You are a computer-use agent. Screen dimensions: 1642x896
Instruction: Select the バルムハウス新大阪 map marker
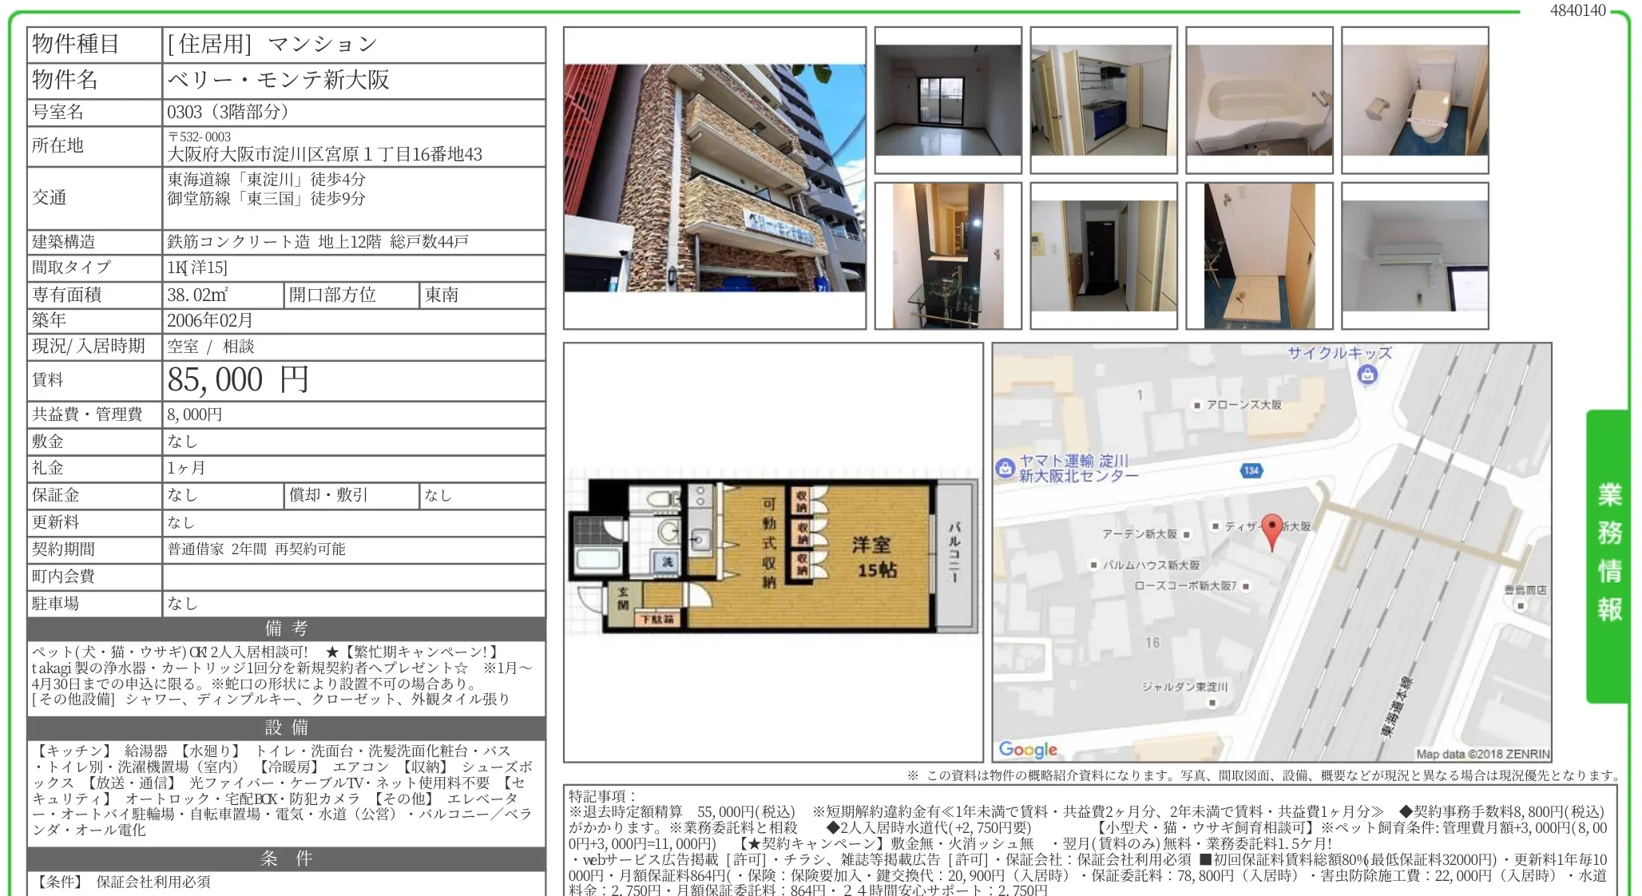[x=1092, y=565]
